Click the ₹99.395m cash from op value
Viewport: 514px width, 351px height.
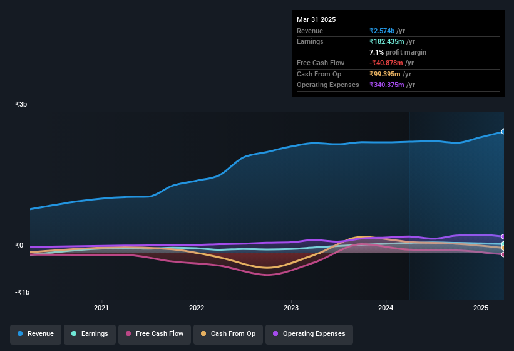pyautogui.click(x=385, y=74)
